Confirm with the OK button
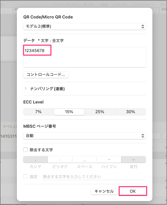 133,191
